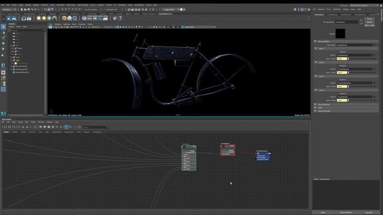Open the Symmetry dropdown in status line
383x215 pixels.
[113, 10]
